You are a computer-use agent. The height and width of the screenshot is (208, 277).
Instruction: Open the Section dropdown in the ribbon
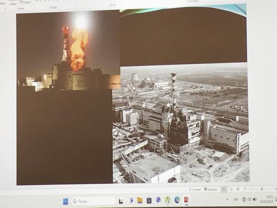[x=26, y=2]
